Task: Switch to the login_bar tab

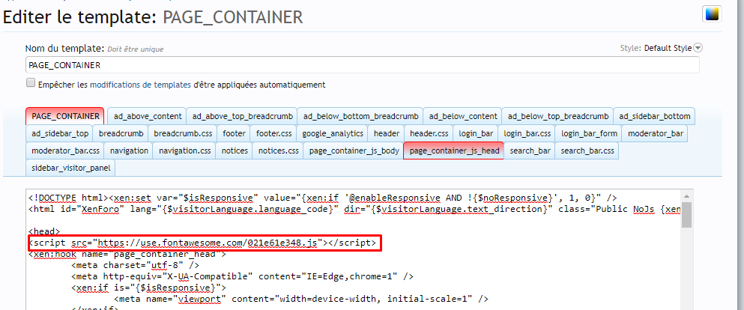Action: tap(476, 134)
